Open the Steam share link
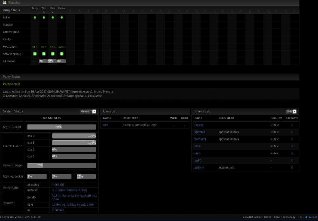 tap(198, 125)
